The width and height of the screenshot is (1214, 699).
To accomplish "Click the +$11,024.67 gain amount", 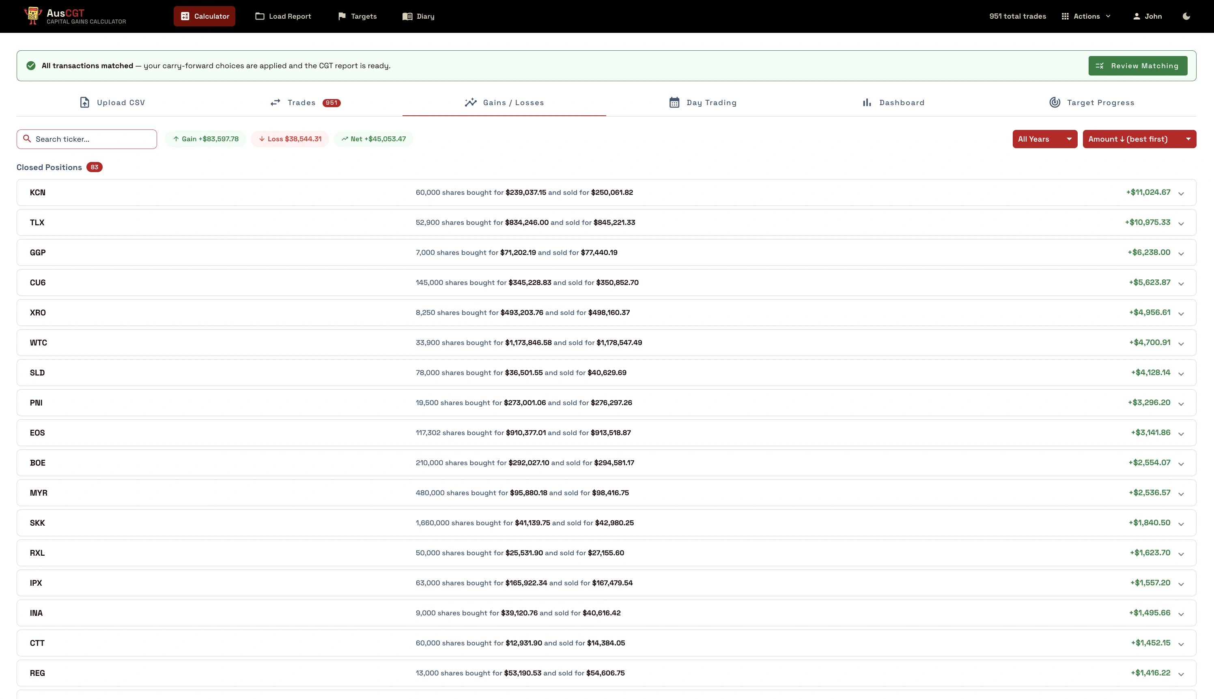I will click(1148, 192).
